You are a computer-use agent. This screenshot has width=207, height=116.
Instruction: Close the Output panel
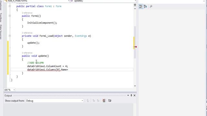point(135,95)
